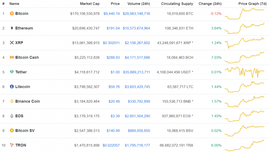Open the Bitcoin name link
The image size is (269, 153).
22,13
